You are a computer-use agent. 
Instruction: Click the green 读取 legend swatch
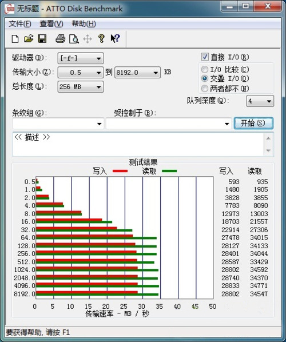point(169,171)
